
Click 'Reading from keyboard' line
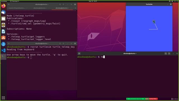[x=20, y=49]
